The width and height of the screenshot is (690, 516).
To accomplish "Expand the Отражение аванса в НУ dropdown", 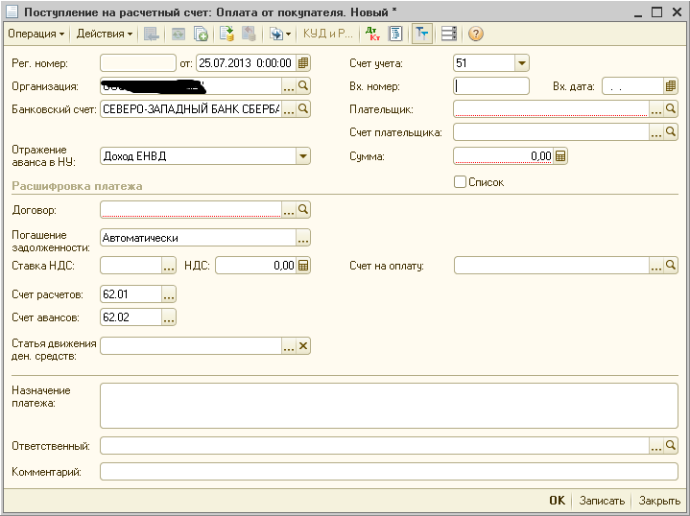I will (303, 156).
